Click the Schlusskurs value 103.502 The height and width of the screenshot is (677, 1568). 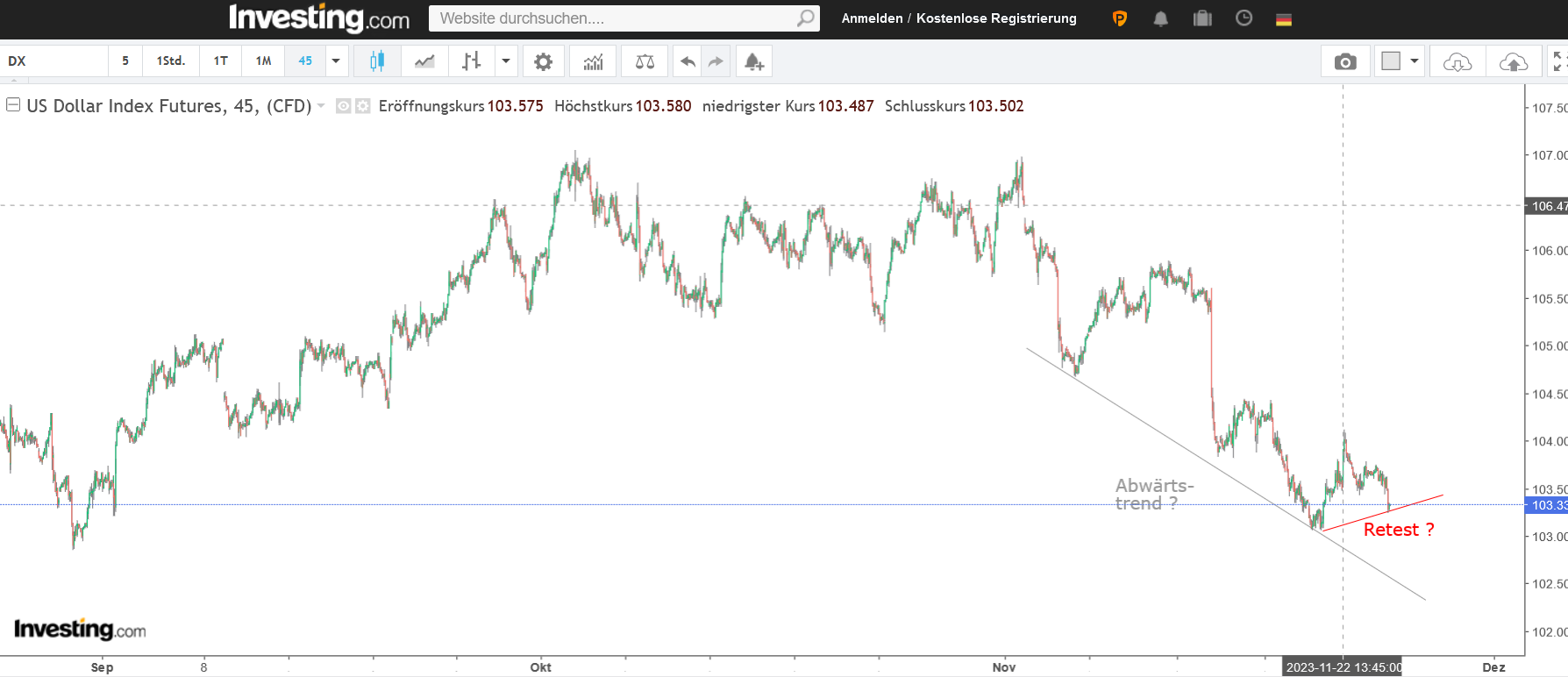point(996,106)
